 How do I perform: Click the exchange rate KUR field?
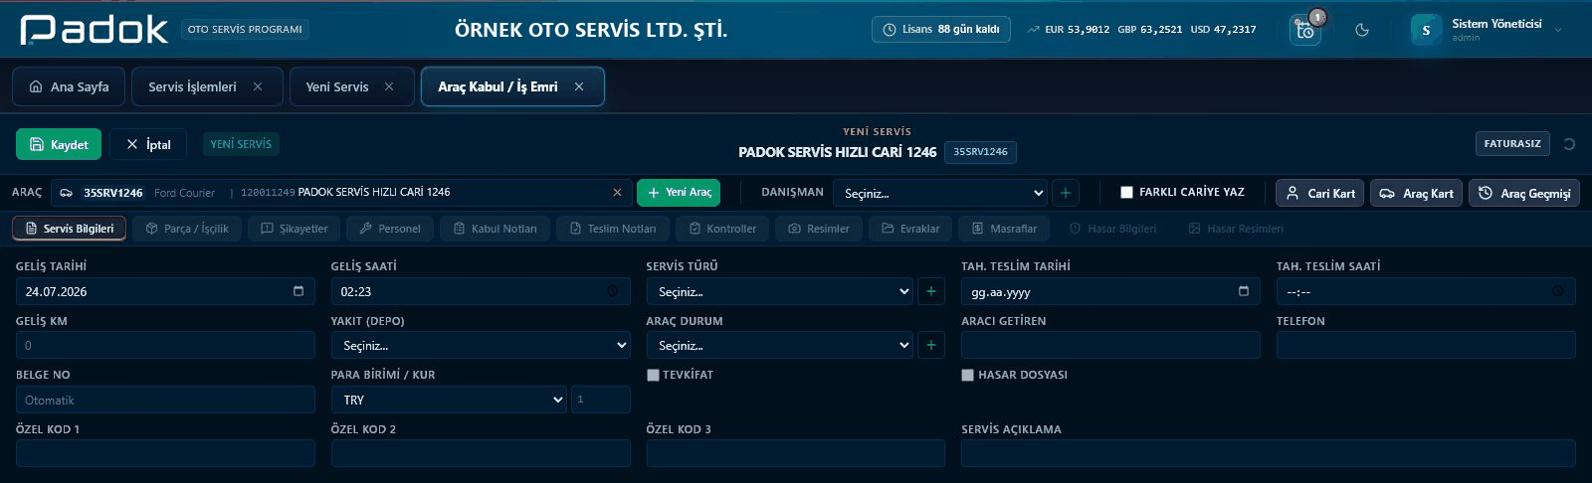(601, 400)
